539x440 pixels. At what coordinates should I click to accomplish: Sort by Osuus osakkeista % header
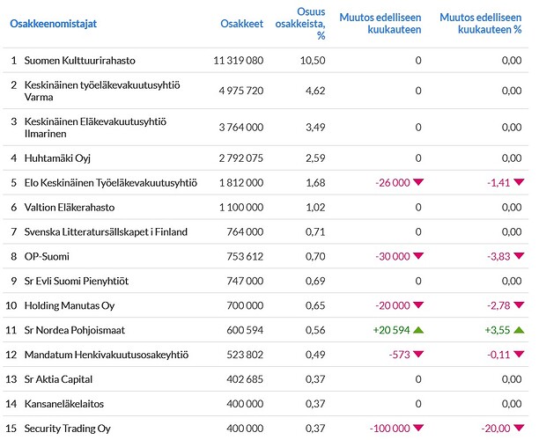(x=300, y=24)
